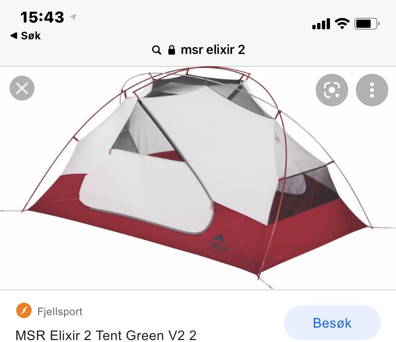Viewport: 396px width, 342px height.
Task: Select the msr elixir 2 address bar
Action: point(198,50)
